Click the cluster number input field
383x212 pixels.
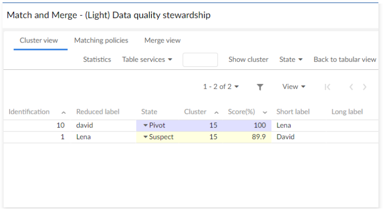point(200,60)
